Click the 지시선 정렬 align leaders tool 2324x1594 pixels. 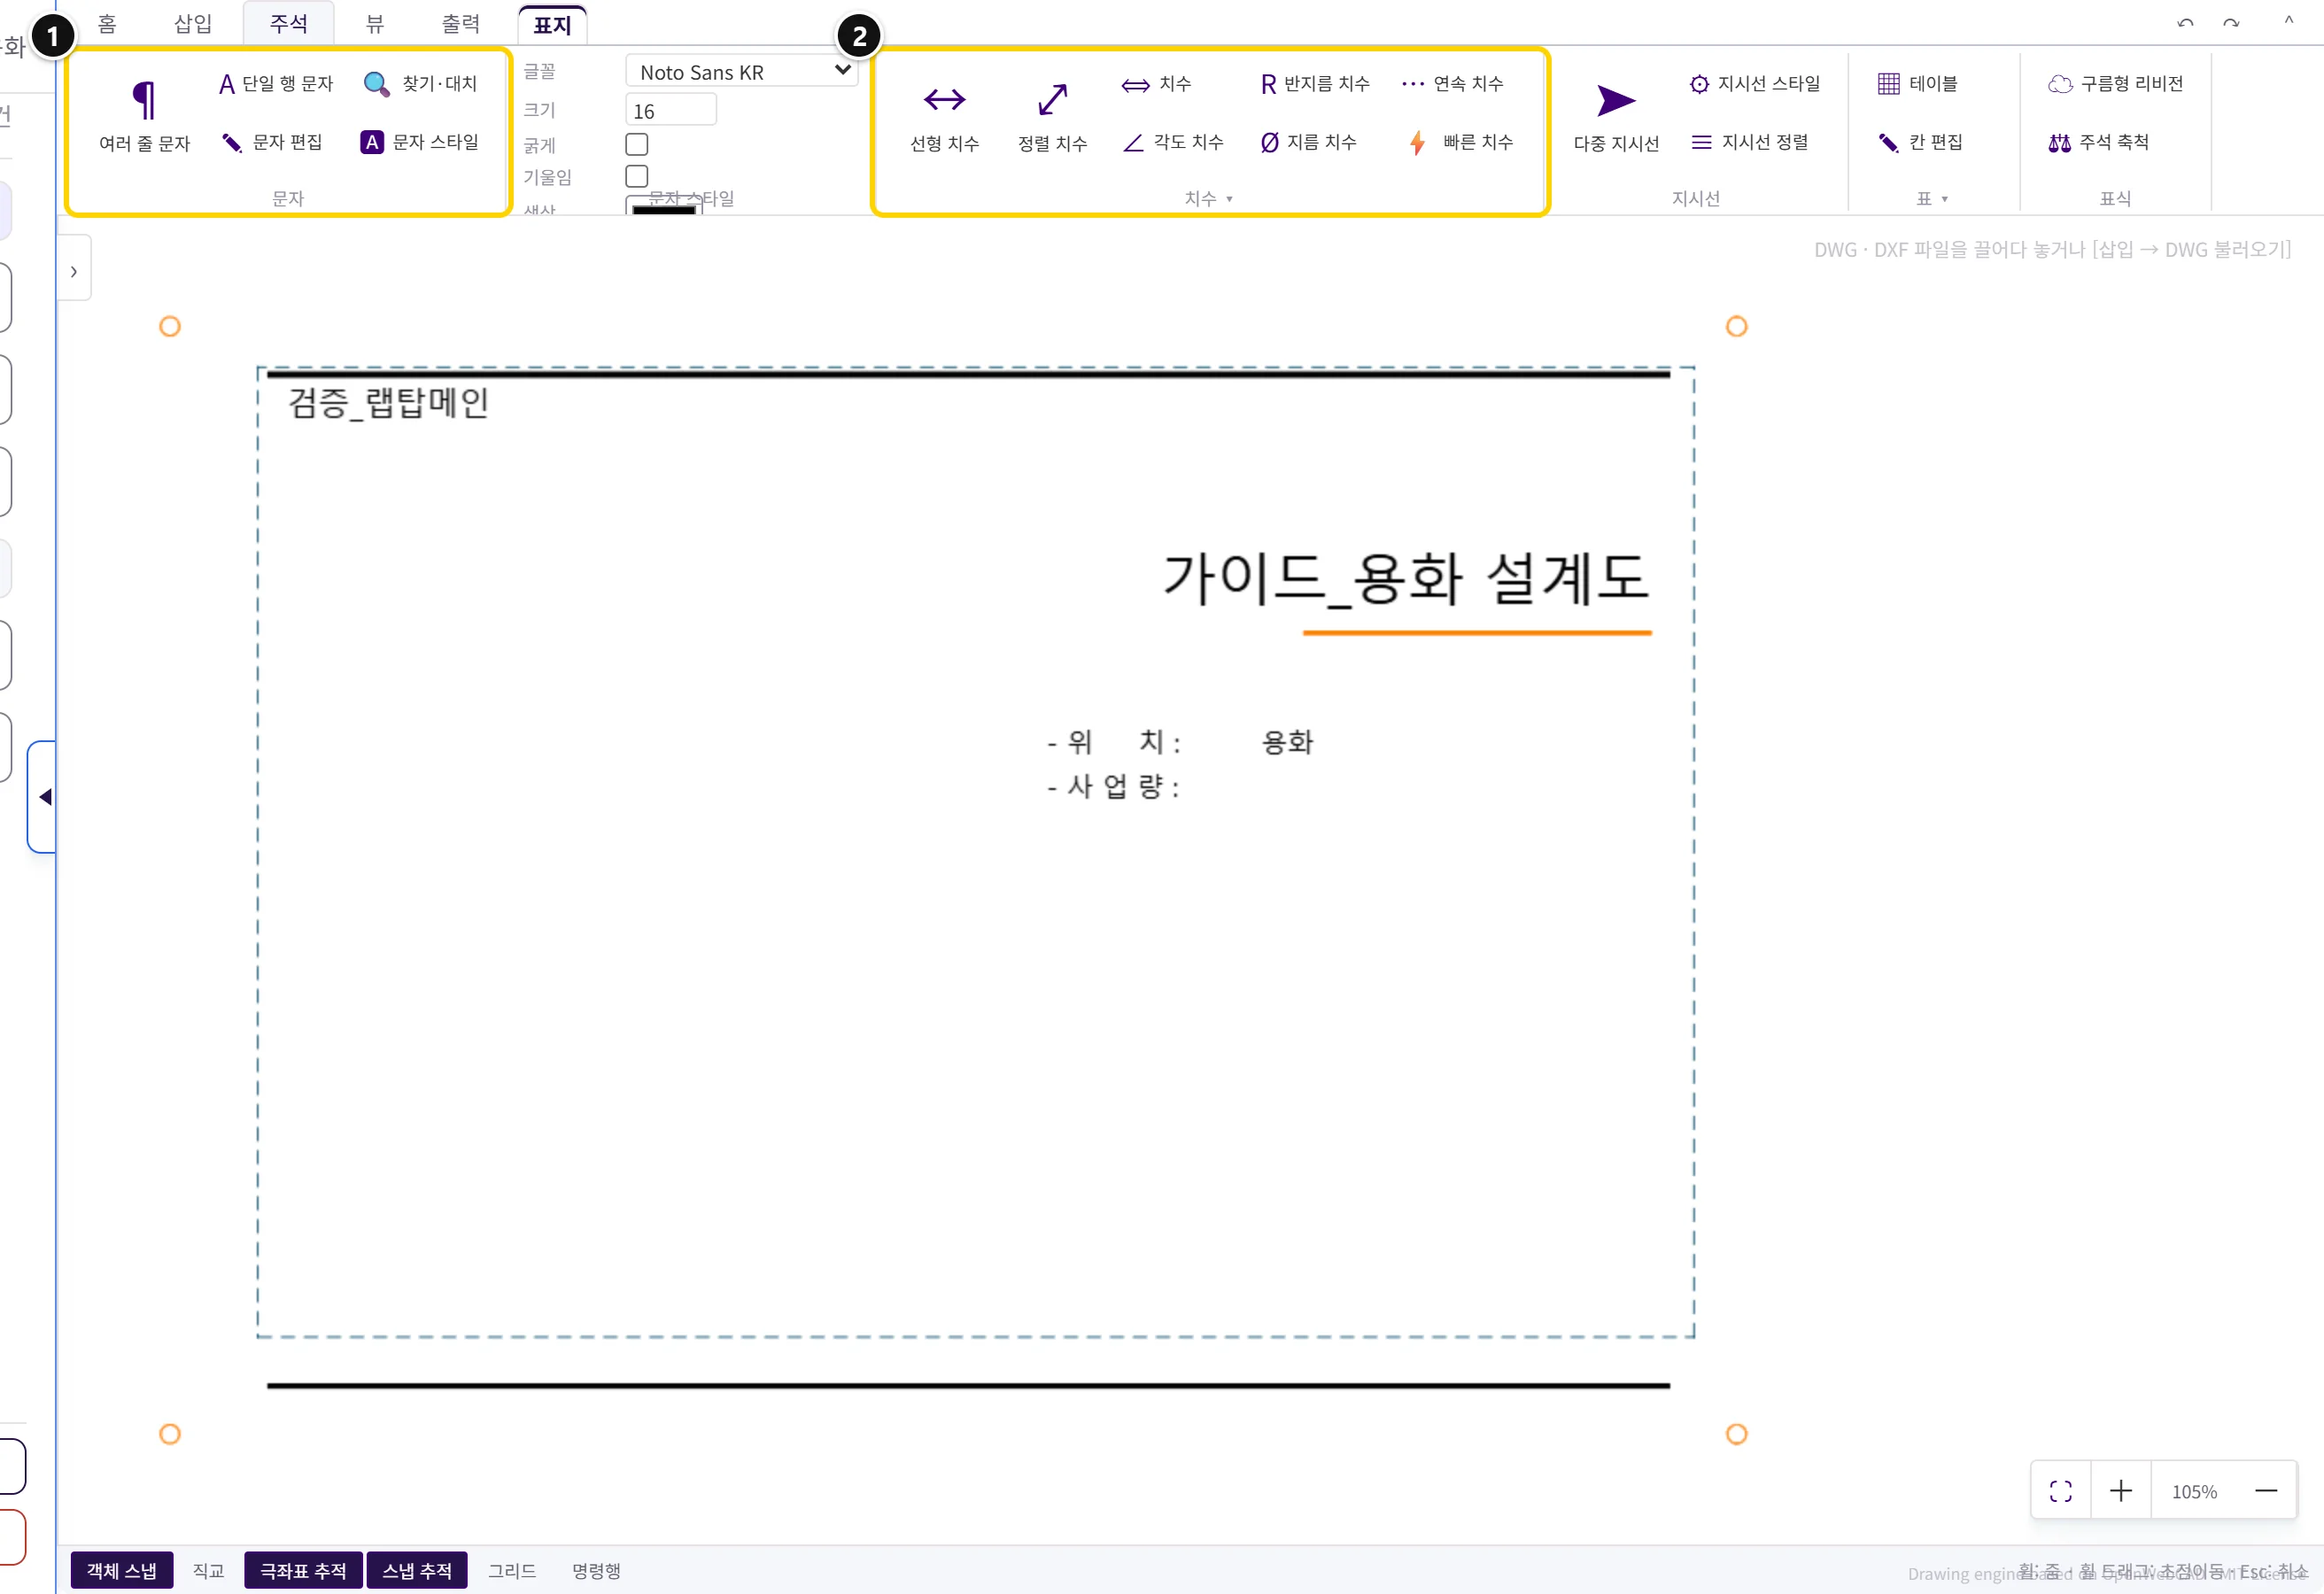(1749, 142)
